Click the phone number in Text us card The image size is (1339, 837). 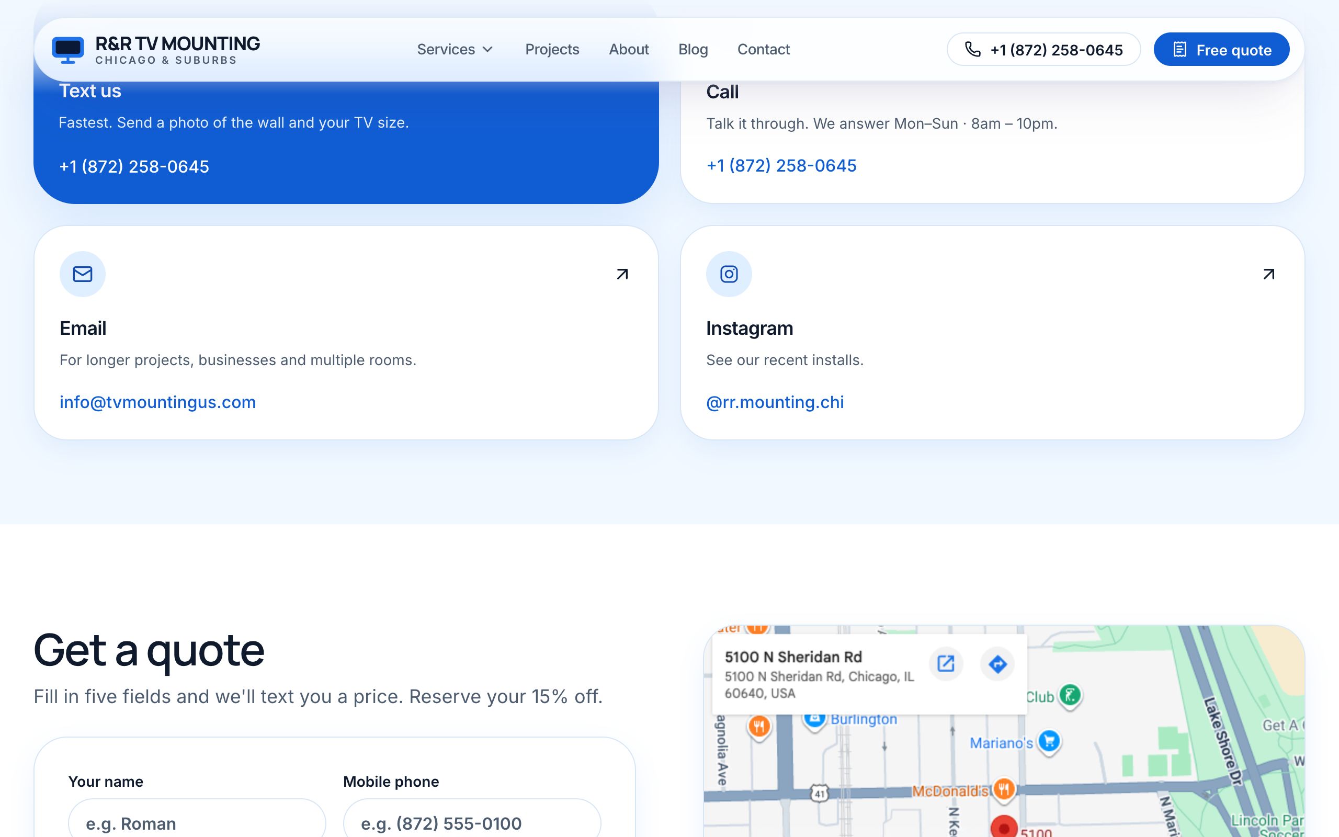point(134,167)
